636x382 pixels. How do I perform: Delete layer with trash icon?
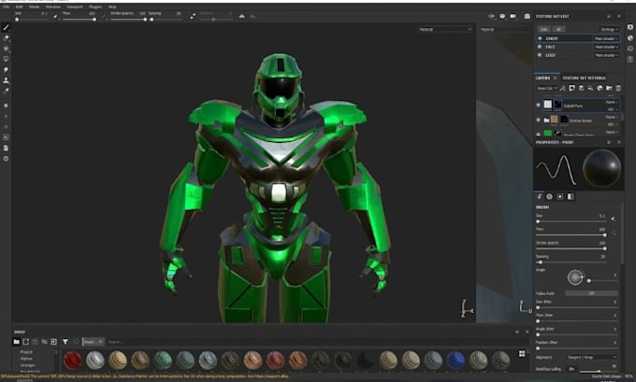(x=618, y=88)
